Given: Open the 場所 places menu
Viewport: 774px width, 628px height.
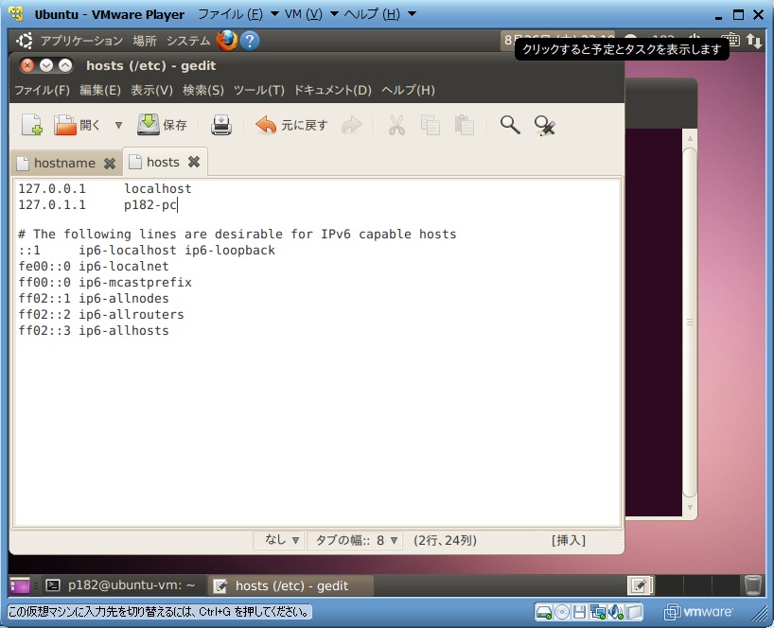Looking at the screenshot, I should tap(145, 41).
